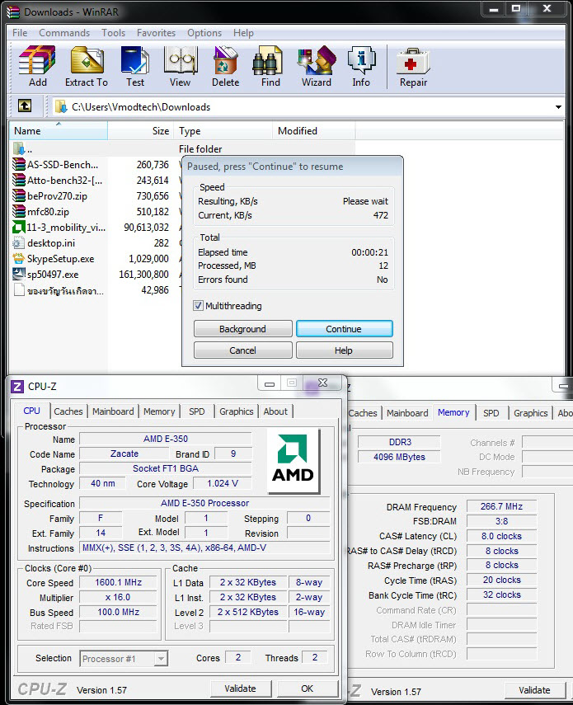
Task: Click the CPU-Z title bar logo icon
Action: coord(17,387)
